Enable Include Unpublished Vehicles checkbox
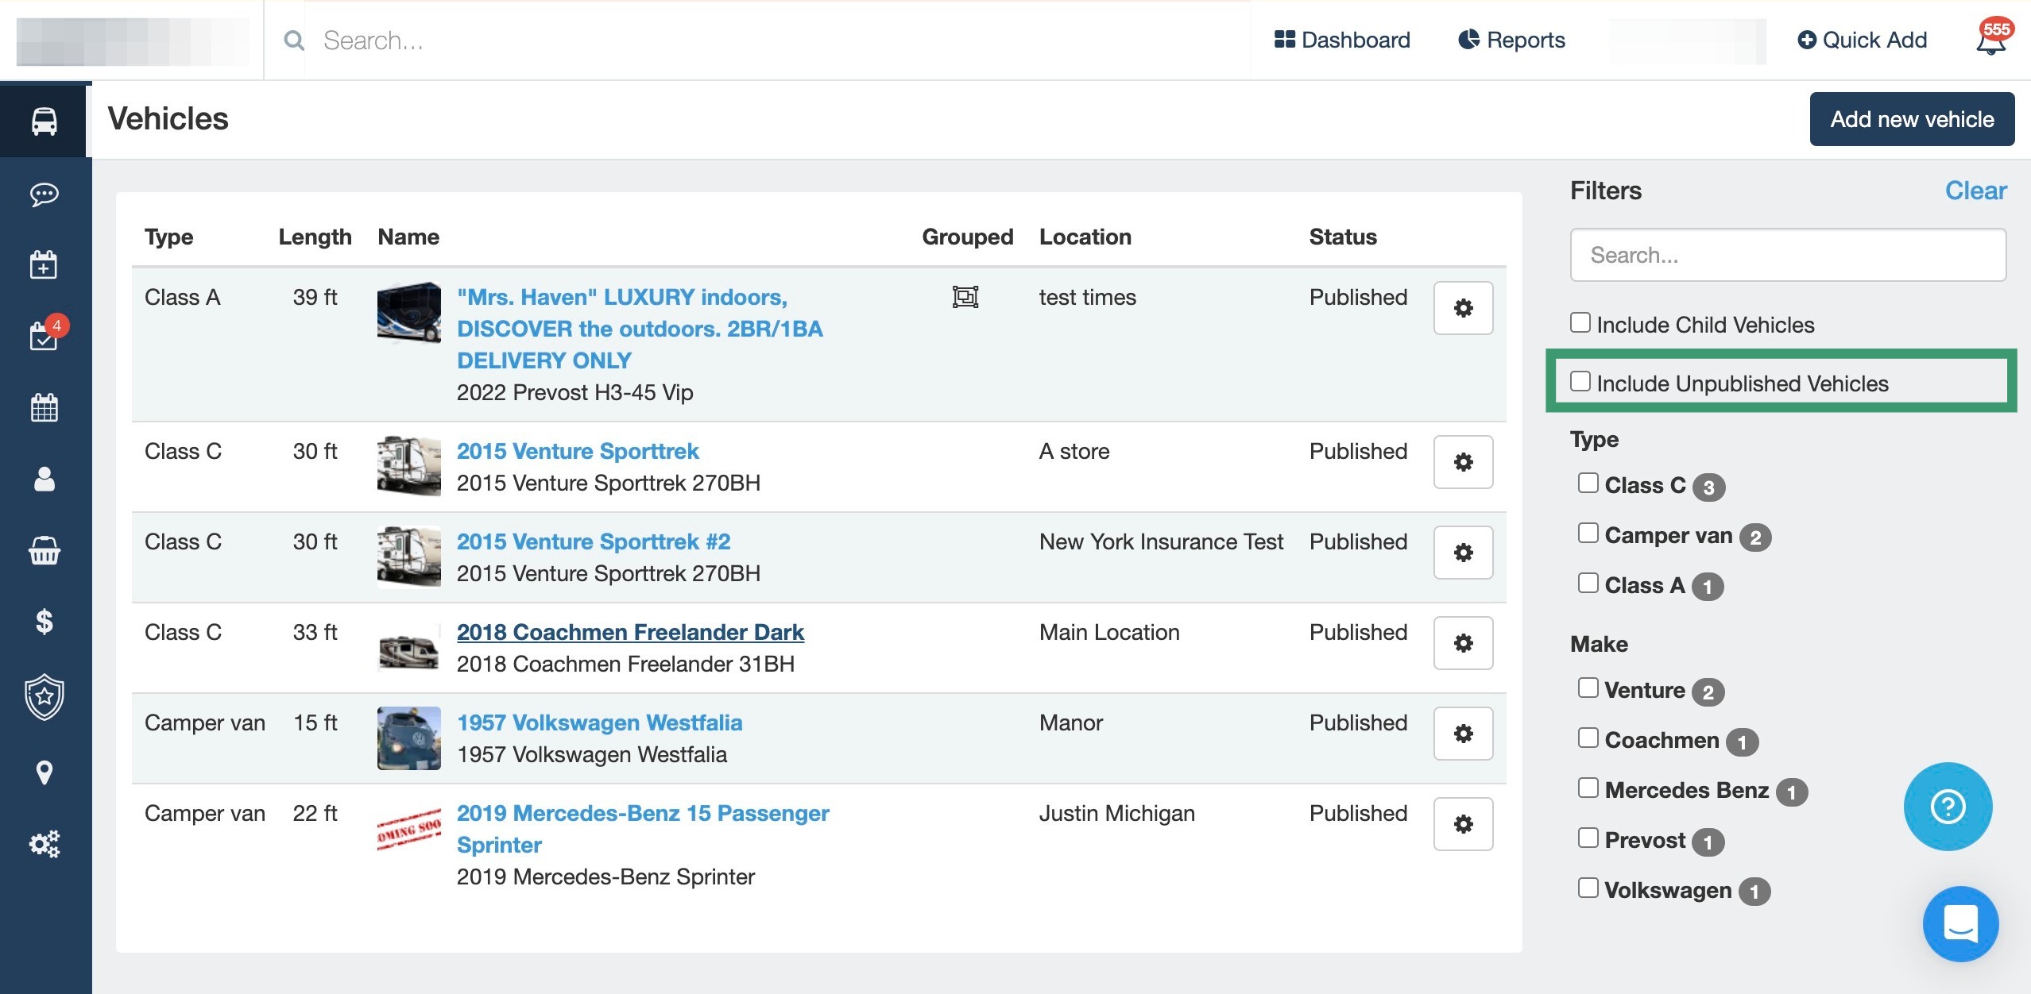 click(x=1580, y=382)
